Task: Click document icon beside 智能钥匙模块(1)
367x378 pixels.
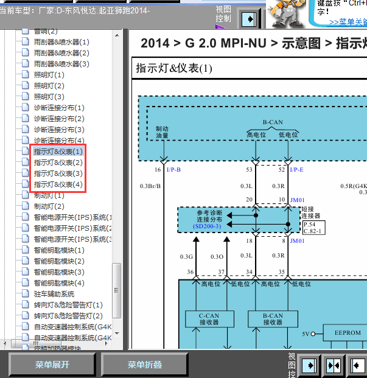Action: (x=26, y=250)
